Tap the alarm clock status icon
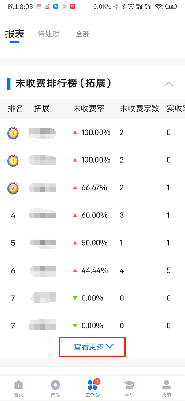 click(x=131, y=7)
